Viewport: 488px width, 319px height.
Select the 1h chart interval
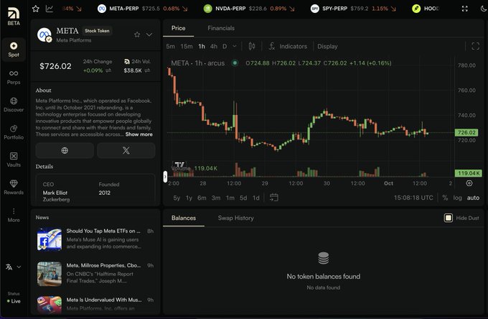(202, 47)
